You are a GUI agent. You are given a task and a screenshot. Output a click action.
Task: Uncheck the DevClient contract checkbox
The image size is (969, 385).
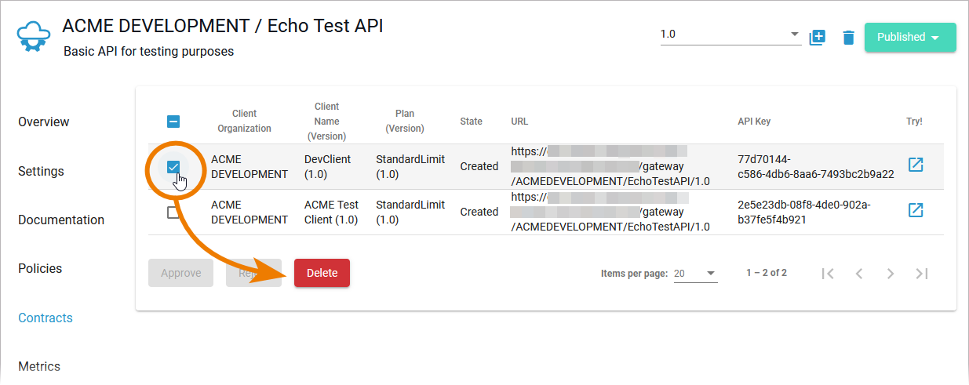[173, 166]
